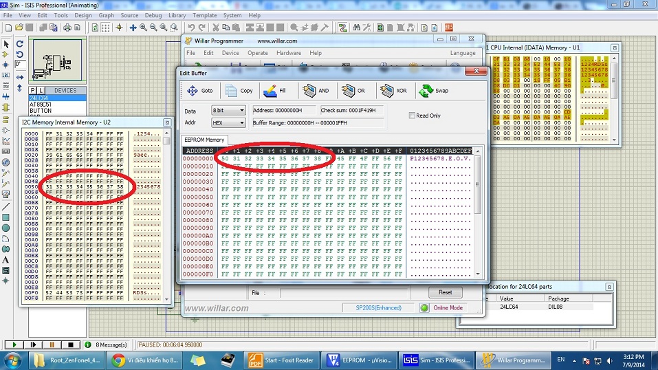Toggle the grid dots icon
Screen dimensions: 658x370
pyautogui.click(x=106, y=28)
